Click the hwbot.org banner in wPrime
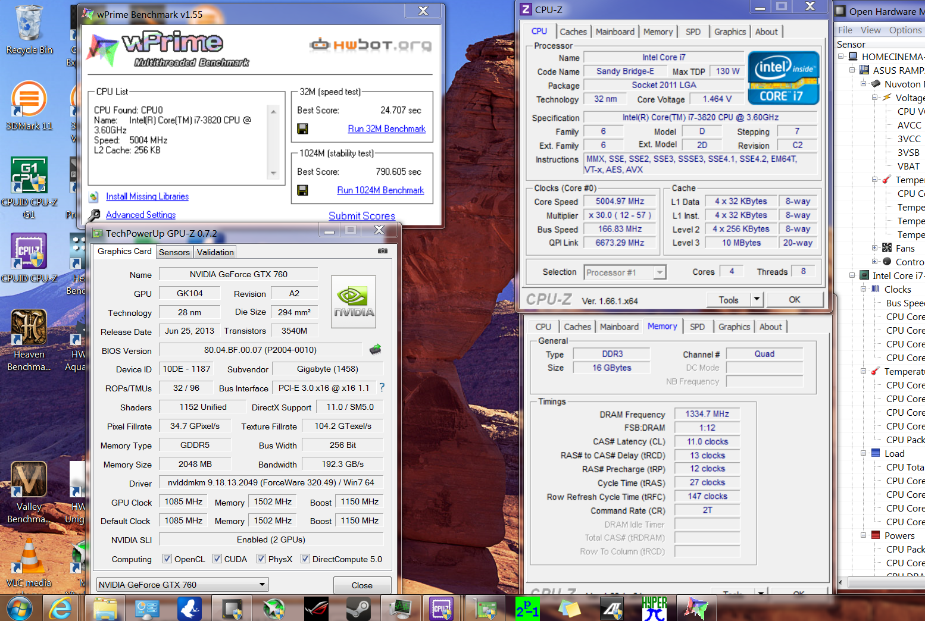 pyautogui.click(x=370, y=45)
